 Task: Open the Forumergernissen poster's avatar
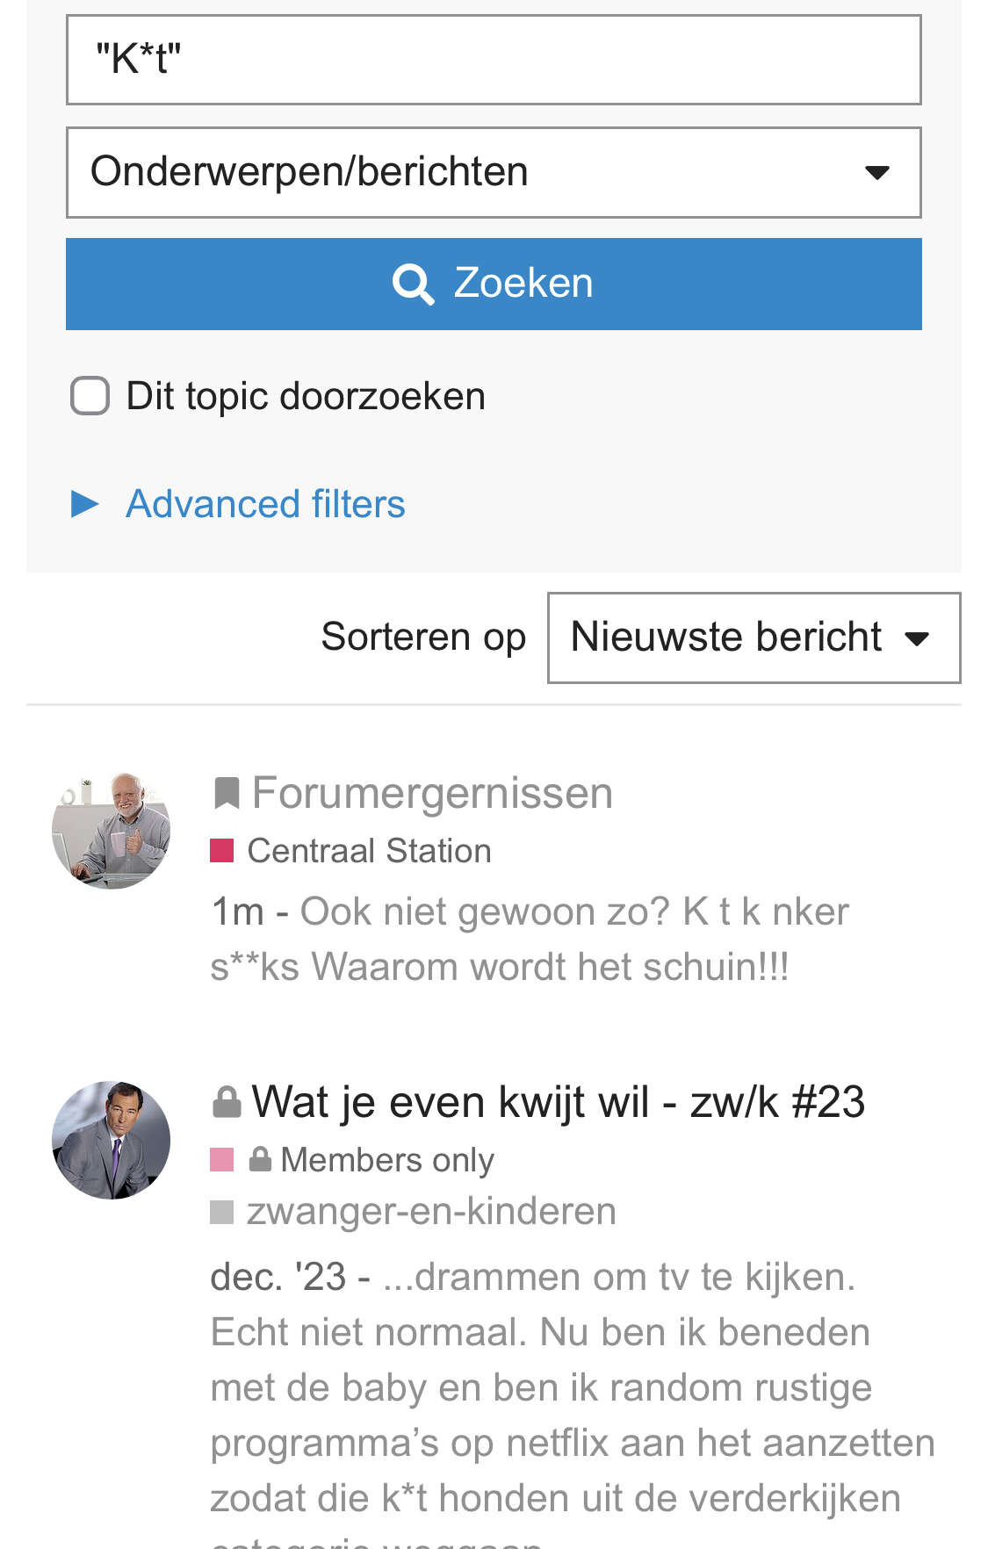pyautogui.click(x=111, y=830)
